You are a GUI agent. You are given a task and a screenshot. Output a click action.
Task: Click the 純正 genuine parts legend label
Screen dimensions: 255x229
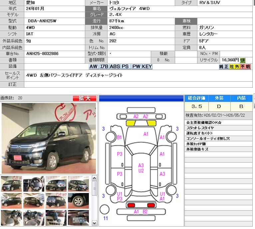223,66
